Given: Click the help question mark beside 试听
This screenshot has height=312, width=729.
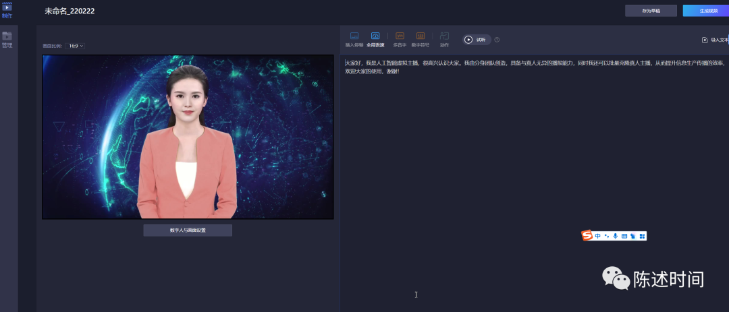Looking at the screenshot, I should pos(497,40).
